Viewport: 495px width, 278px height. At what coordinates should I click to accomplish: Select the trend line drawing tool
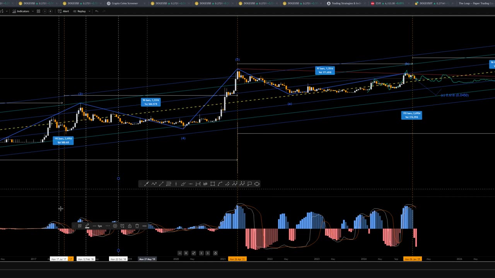pos(147,184)
